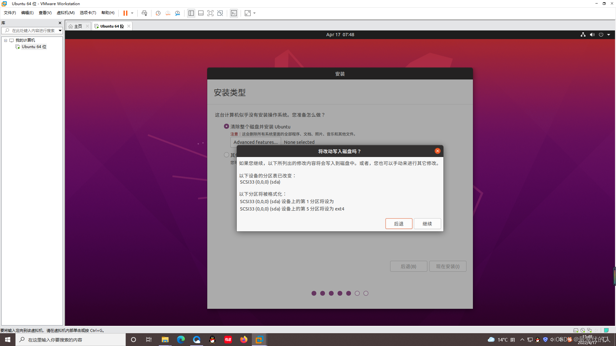Close the 主页 tab
This screenshot has height=346, width=616.
click(x=87, y=26)
